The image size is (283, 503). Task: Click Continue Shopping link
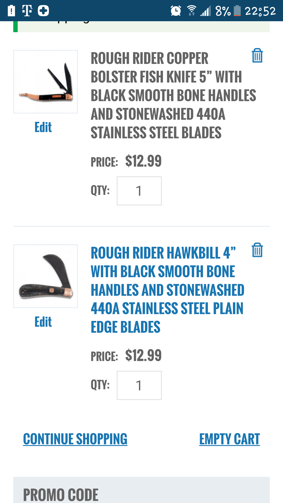tap(75, 439)
